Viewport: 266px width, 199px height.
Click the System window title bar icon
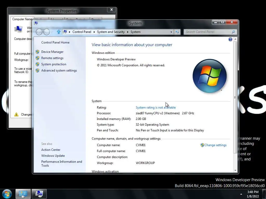[x=36, y=23]
